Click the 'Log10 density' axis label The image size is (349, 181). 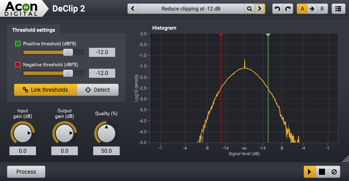(x=136, y=88)
